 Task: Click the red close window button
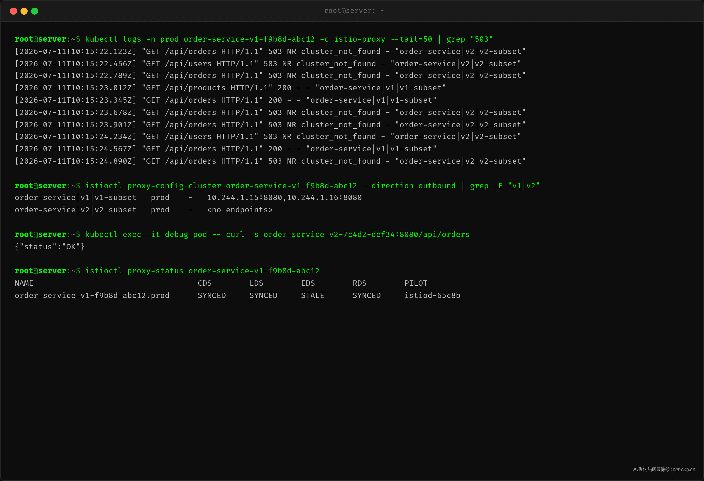coord(13,11)
